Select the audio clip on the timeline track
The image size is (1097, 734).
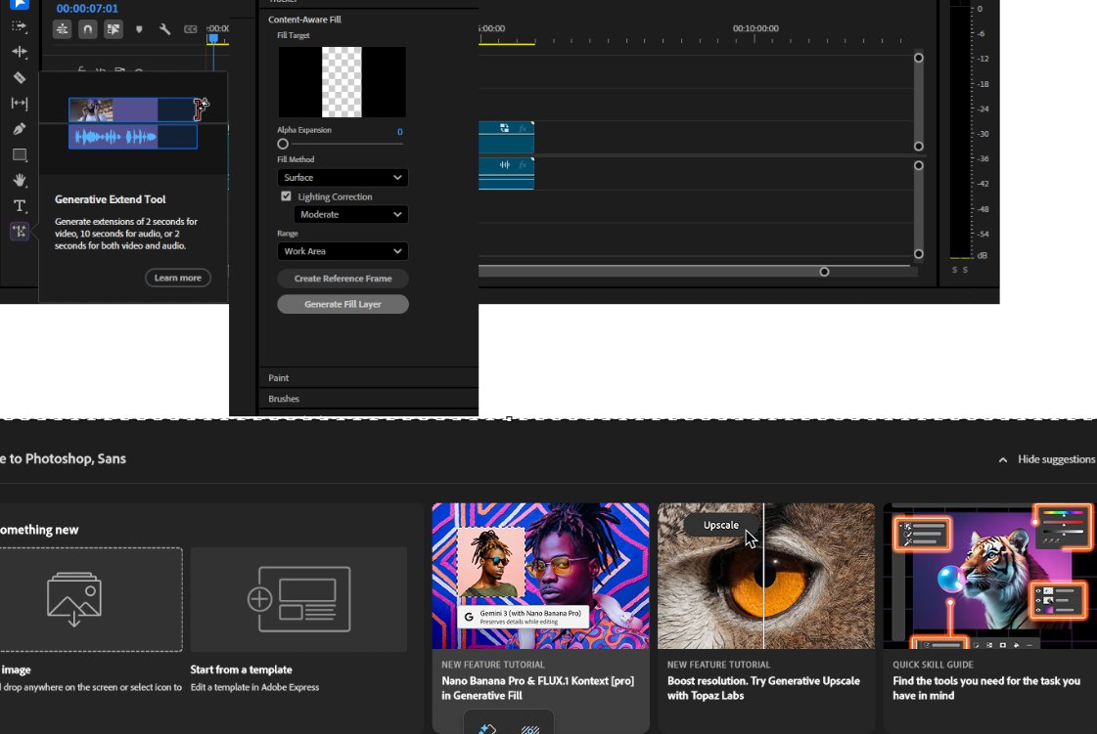507,173
